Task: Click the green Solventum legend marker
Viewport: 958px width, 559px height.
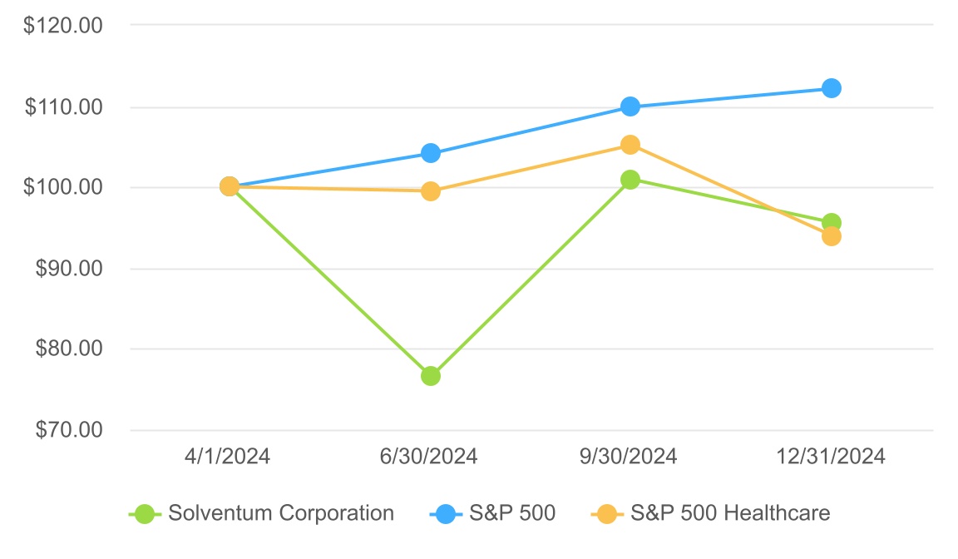Action: [x=145, y=514]
